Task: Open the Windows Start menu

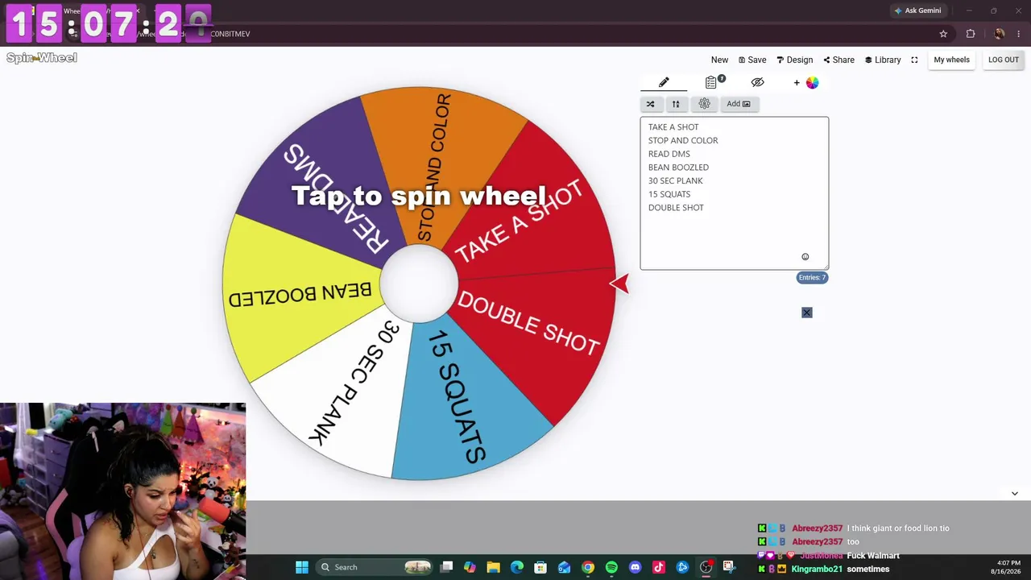Action: [x=302, y=567]
